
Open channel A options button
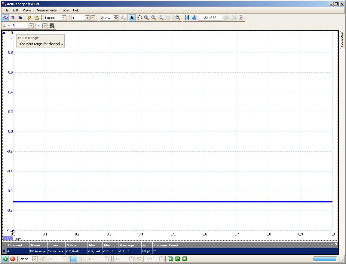[52, 26]
